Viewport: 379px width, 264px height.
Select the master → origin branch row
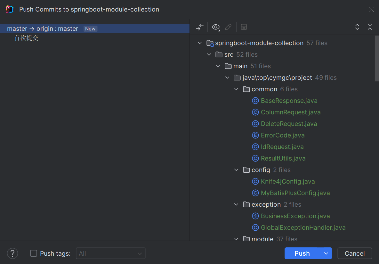(x=95, y=29)
